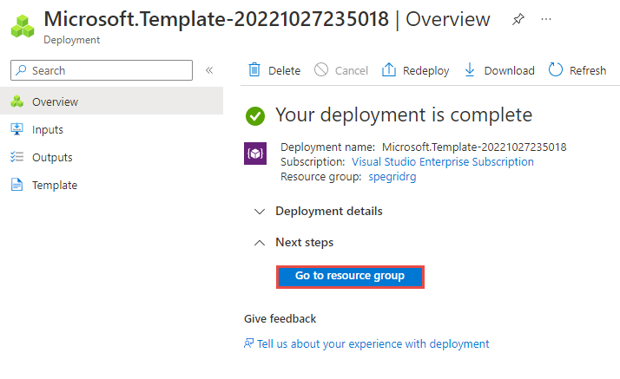The image size is (620, 379).
Task: Open the Outputs menu item
Action: pyautogui.click(x=52, y=157)
